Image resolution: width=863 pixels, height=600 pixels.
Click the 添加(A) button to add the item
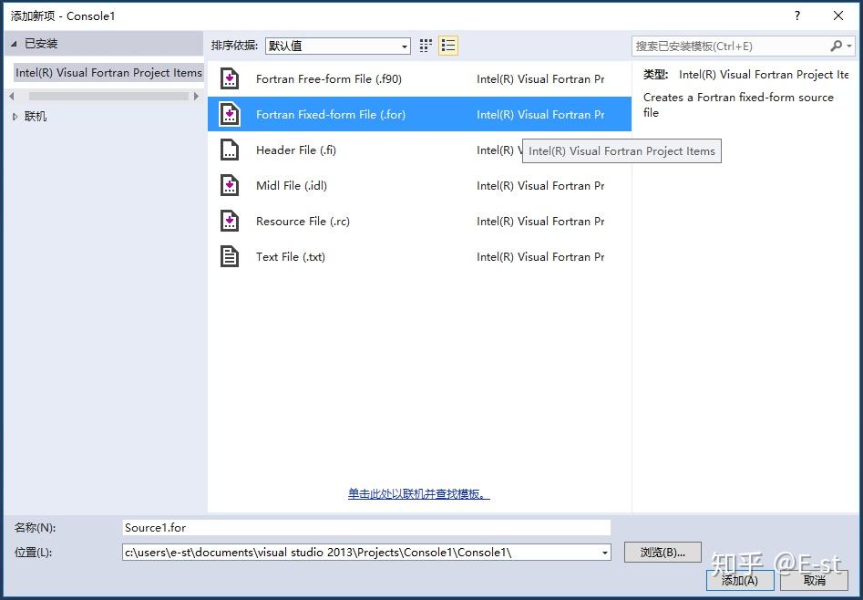coord(740,580)
